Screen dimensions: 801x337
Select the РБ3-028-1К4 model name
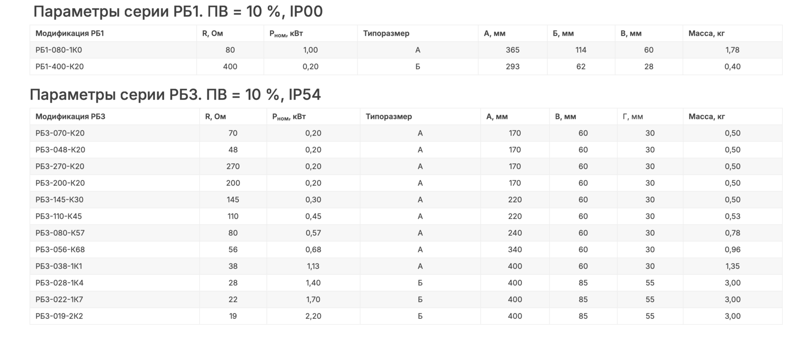click(x=60, y=283)
